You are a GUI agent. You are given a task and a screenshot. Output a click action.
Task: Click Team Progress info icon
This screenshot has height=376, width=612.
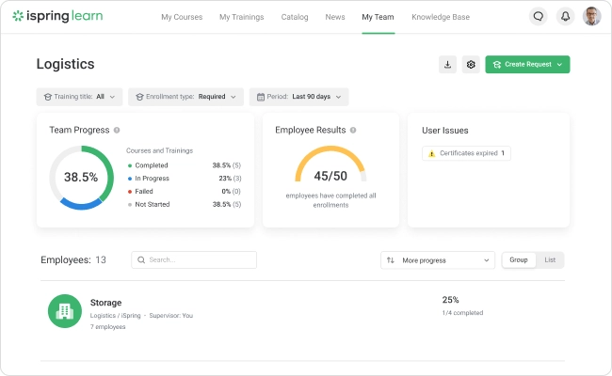tap(117, 130)
